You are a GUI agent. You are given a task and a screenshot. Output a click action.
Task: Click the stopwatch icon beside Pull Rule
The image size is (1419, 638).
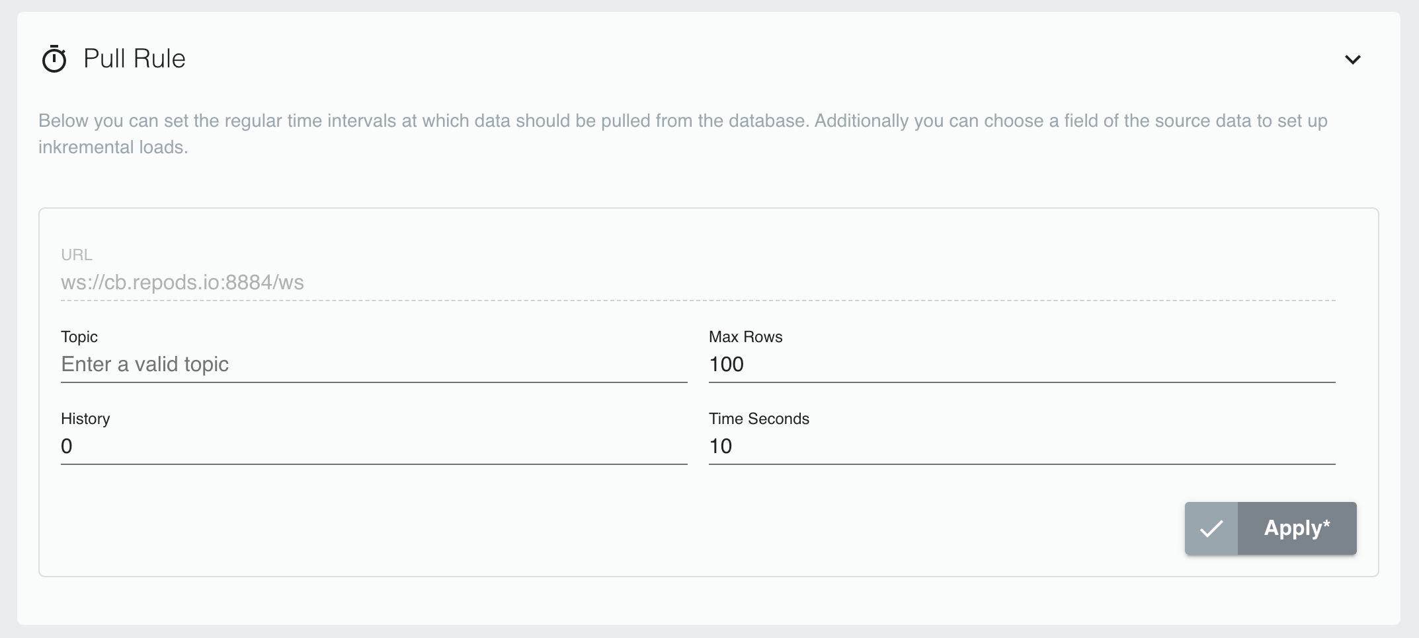54,59
